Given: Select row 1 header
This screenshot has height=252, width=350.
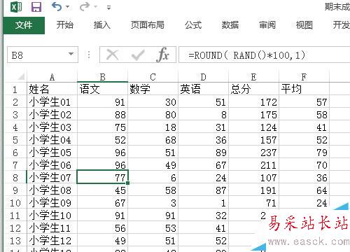Looking at the screenshot, I should coord(15,90).
